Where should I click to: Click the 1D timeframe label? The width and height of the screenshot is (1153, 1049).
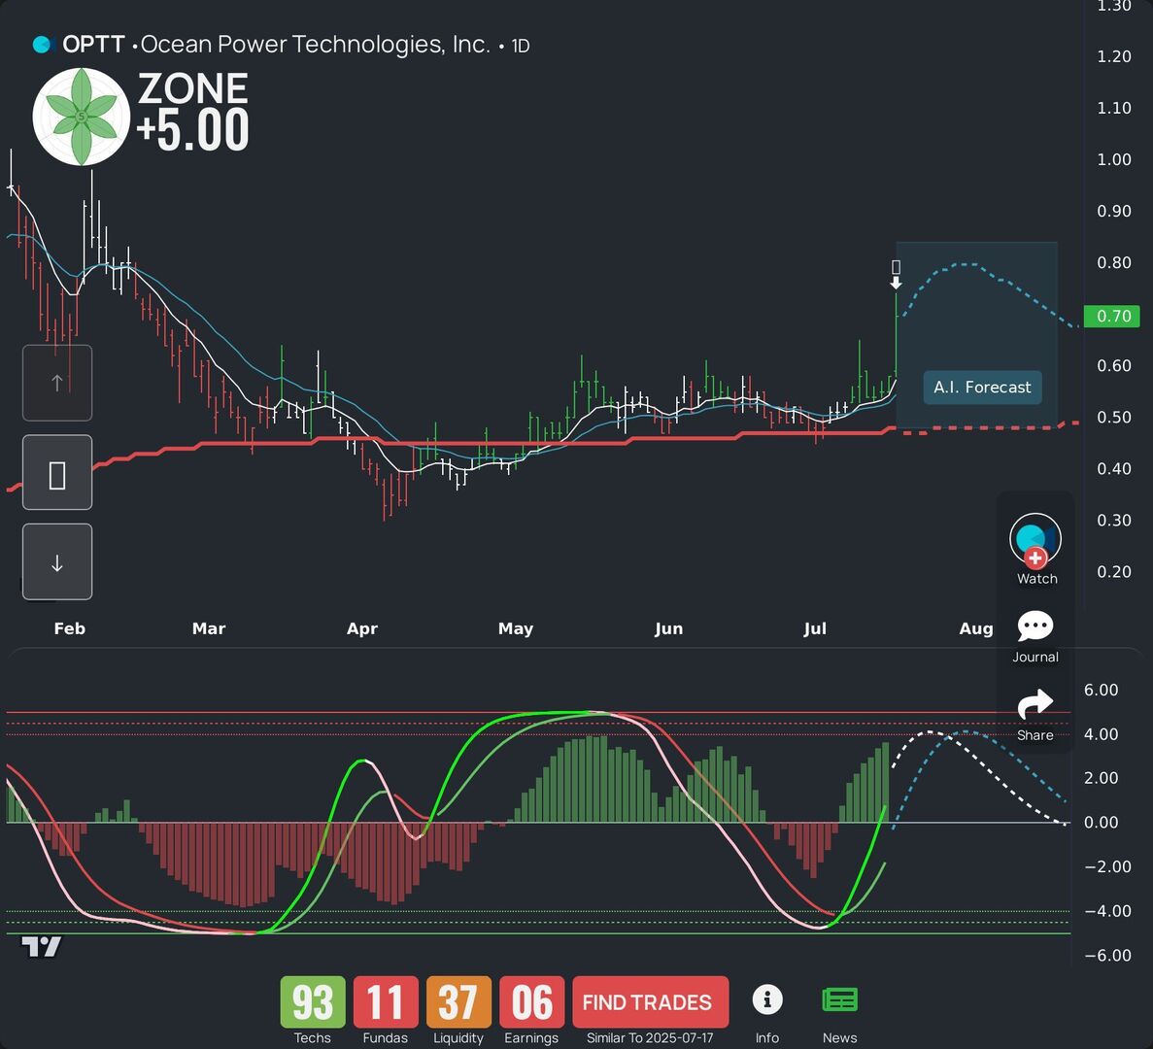[521, 46]
